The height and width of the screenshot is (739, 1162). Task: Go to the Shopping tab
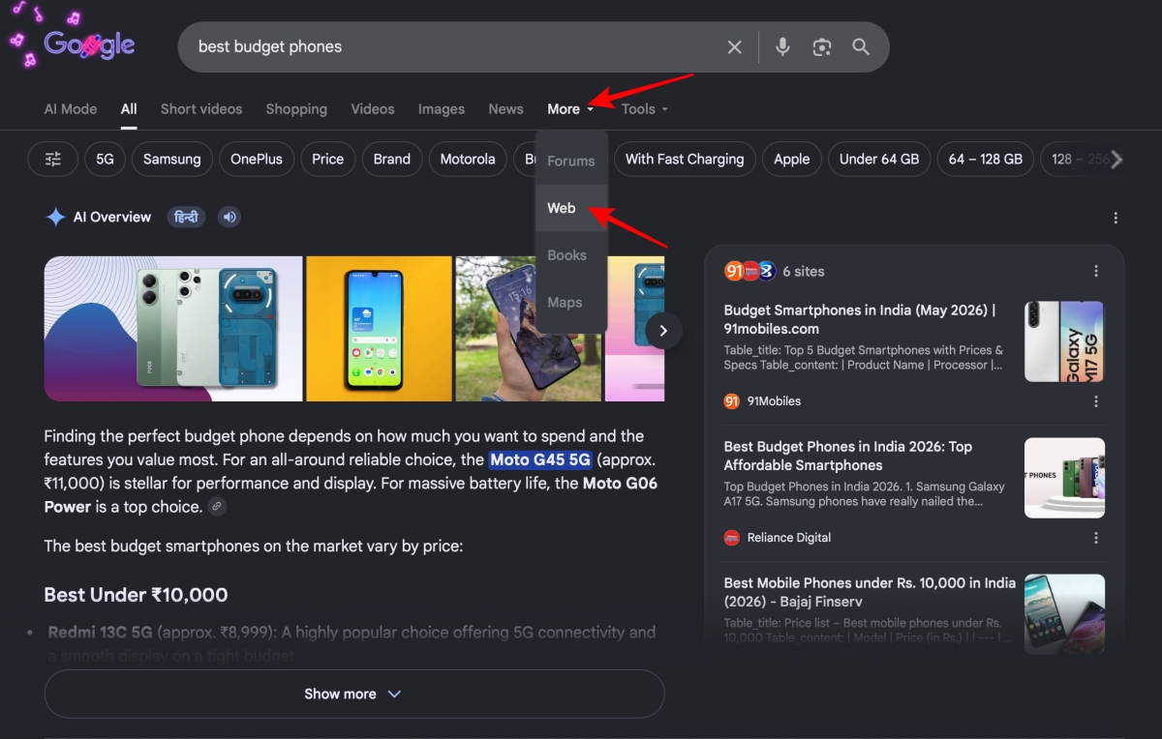(x=296, y=109)
